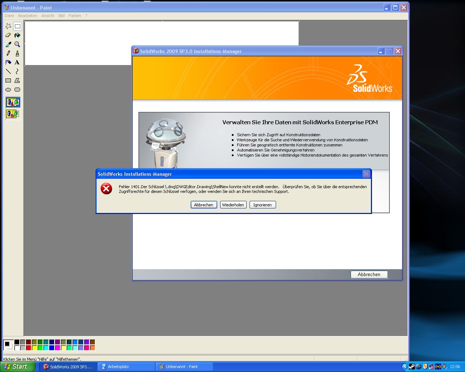Select the Rectangle shape tool
Image resolution: width=465 pixels, height=372 pixels.
click(8, 81)
